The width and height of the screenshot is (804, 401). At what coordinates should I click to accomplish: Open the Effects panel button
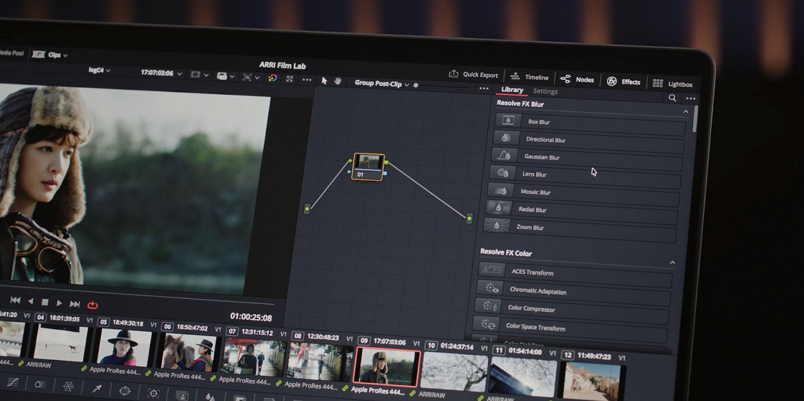coord(623,81)
